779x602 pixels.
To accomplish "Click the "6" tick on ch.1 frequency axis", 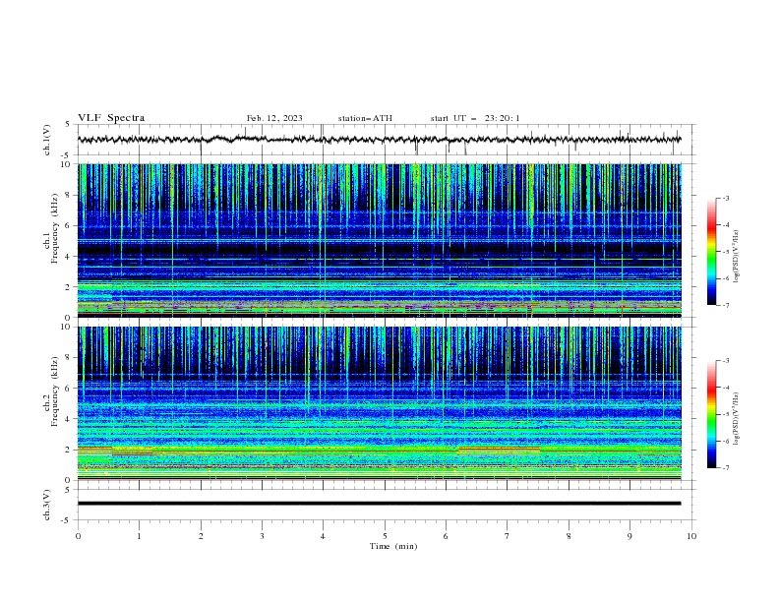I will [69, 225].
